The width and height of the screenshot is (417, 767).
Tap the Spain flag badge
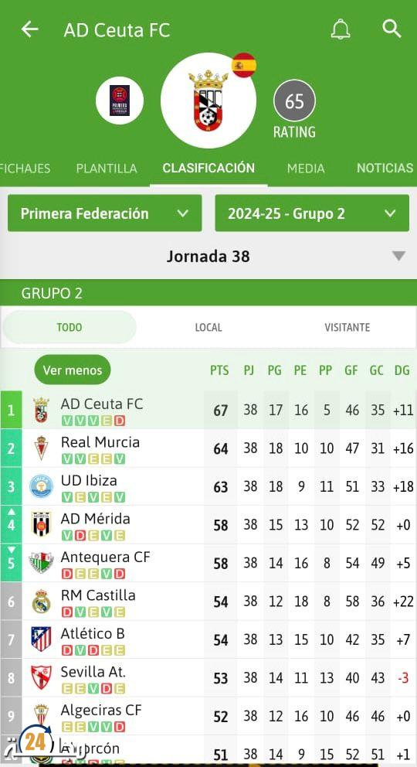244,65
